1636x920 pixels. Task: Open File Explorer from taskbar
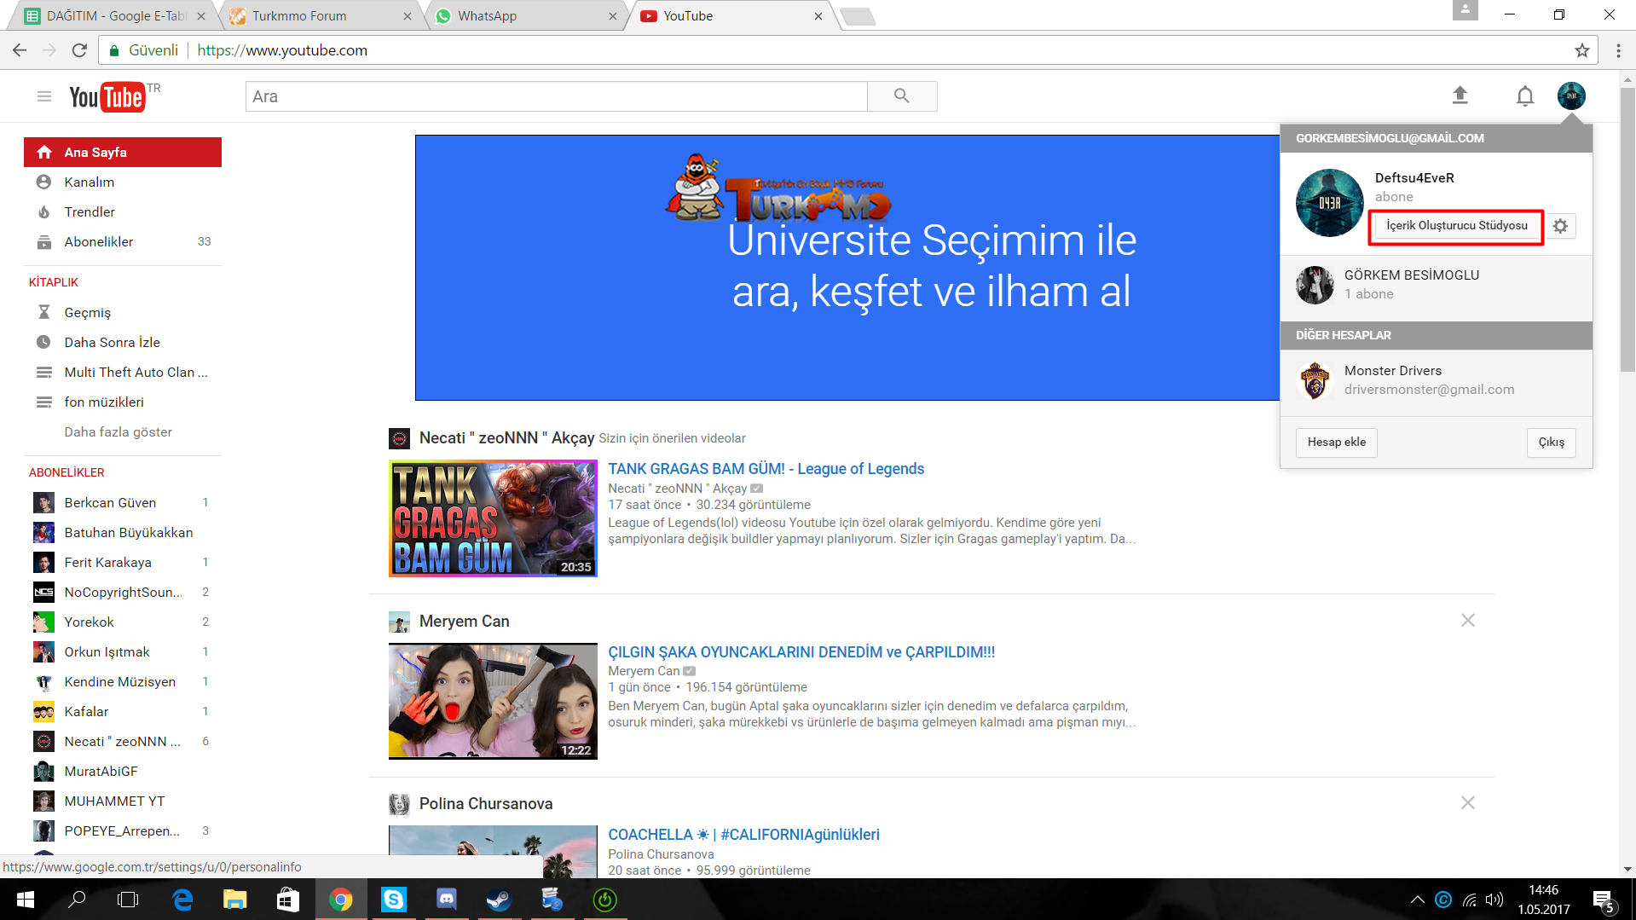[x=235, y=900]
